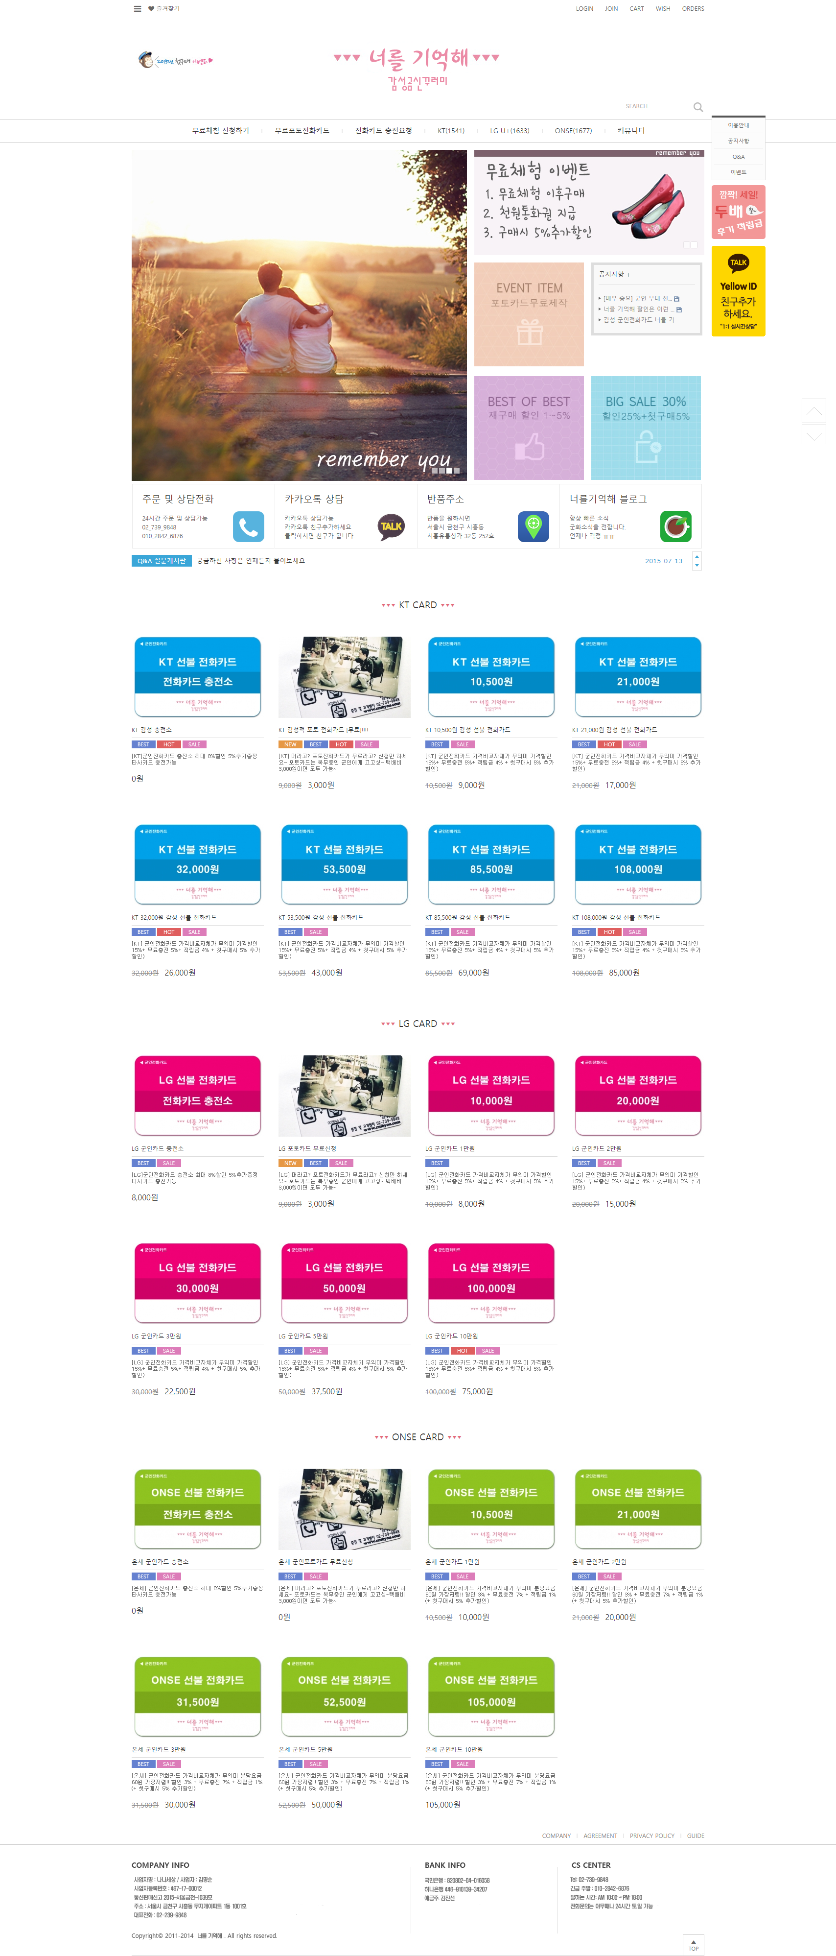
Task: Open the KT(1541) menu item
Action: point(451,131)
